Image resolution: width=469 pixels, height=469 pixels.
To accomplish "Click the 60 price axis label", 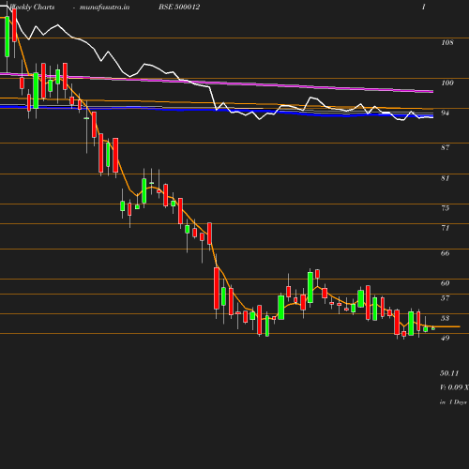I will [x=445, y=283].
